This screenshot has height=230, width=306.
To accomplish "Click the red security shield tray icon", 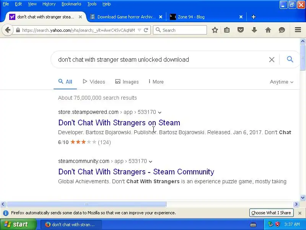I will pyautogui.click(x=278, y=224).
